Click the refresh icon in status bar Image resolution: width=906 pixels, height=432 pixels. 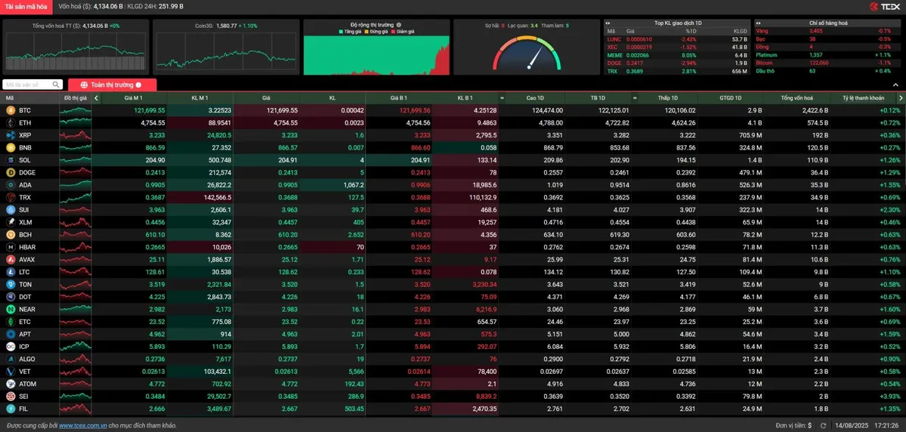(823, 426)
